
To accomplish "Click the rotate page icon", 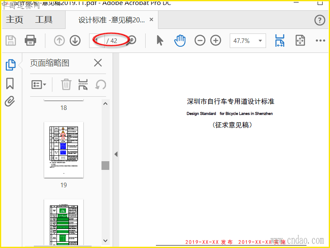I will pyautogui.click(x=100, y=85).
